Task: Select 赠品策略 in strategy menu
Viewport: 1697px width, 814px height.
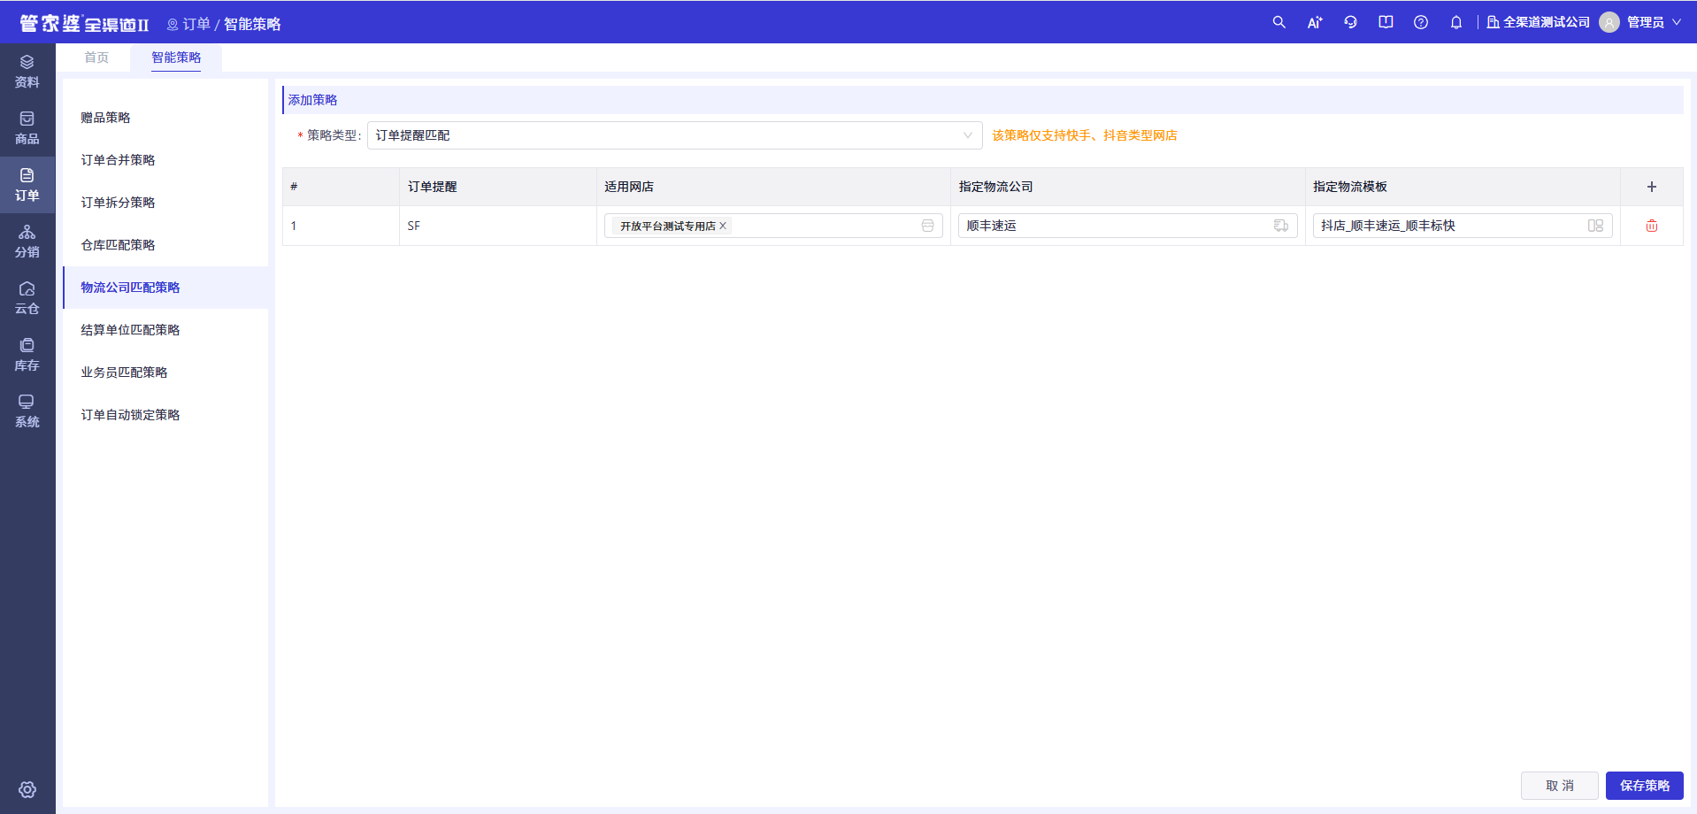Action: [x=165, y=118]
